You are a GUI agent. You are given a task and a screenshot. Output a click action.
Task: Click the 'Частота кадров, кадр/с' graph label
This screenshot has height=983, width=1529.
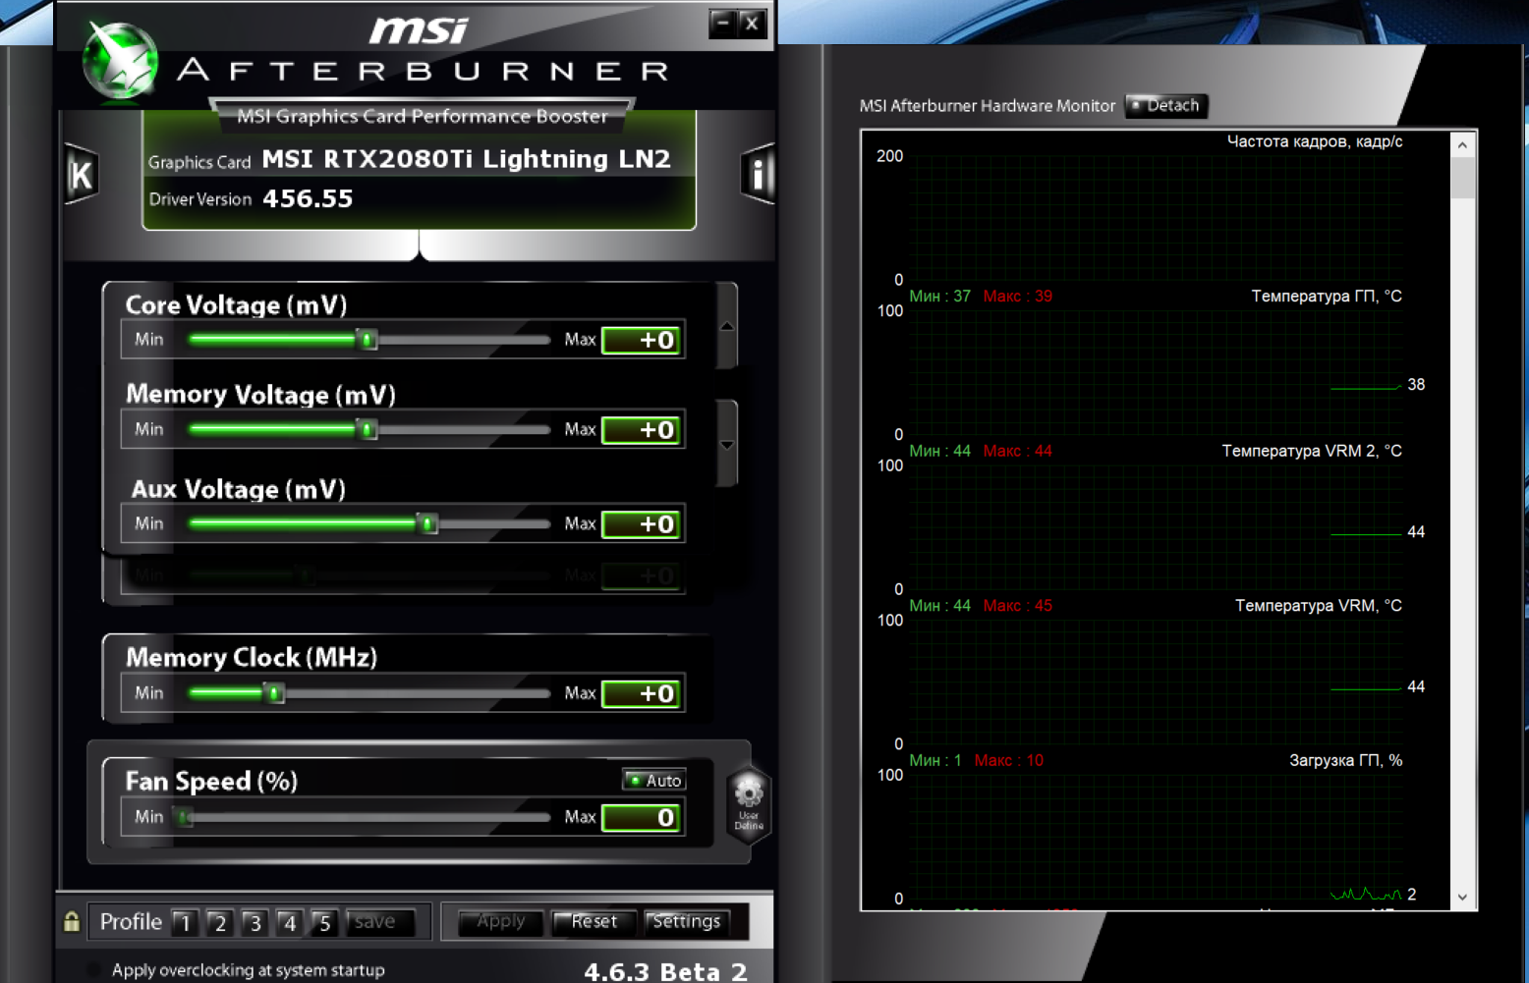pos(1315,141)
